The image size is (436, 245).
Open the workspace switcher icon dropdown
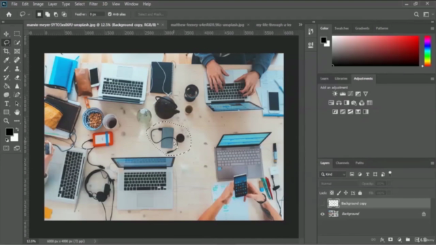[x=428, y=14]
